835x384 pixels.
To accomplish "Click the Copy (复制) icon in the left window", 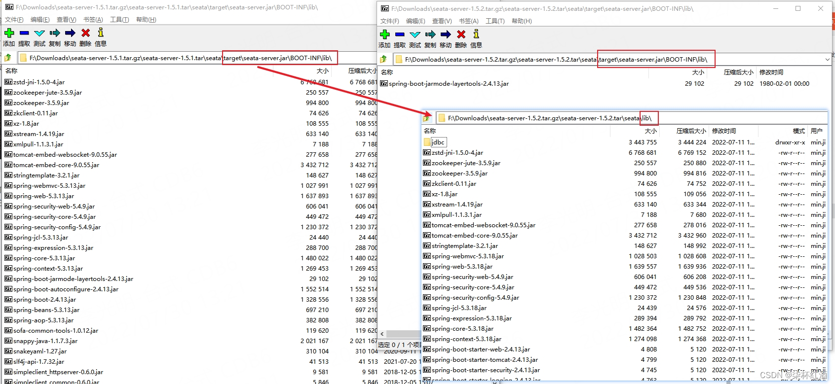I will point(55,33).
